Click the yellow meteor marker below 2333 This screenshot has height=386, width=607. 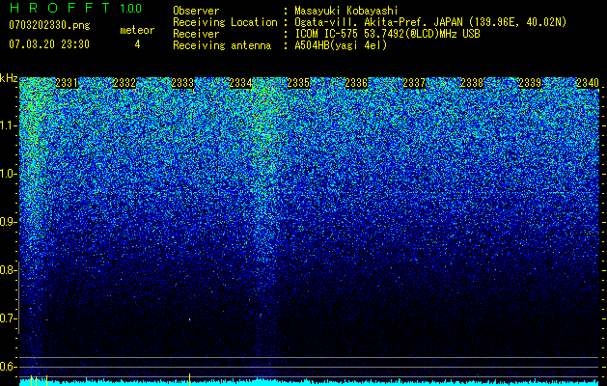point(189,379)
